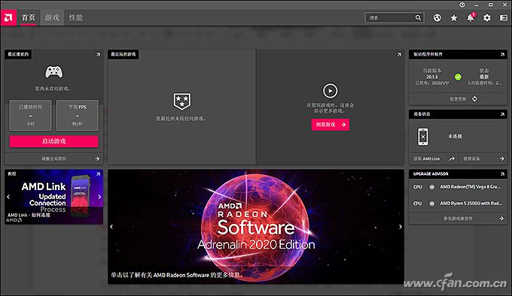The image size is (512, 296).
Task: Open settings gear icon
Action: 487,18
